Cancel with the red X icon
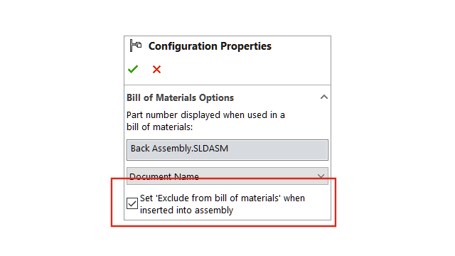The height and width of the screenshot is (256, 455). click(156, 70)
